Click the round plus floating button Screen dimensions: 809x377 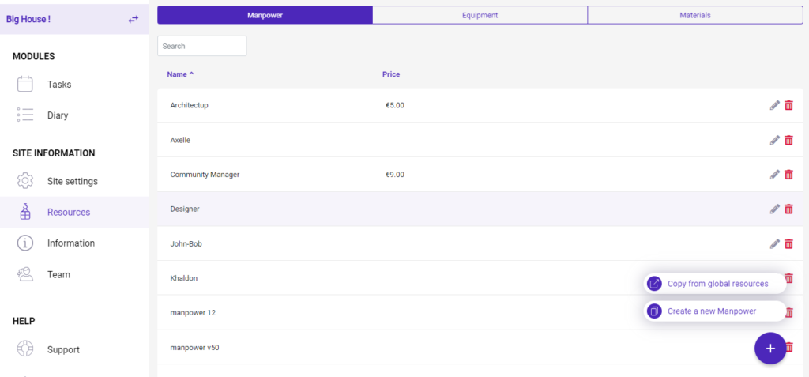(x=770, y=349)
